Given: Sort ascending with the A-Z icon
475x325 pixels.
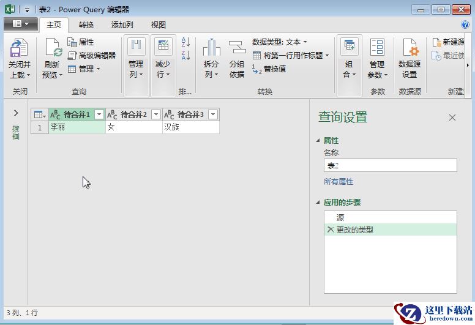Looking at the screenshot, I should coord(185,42).
